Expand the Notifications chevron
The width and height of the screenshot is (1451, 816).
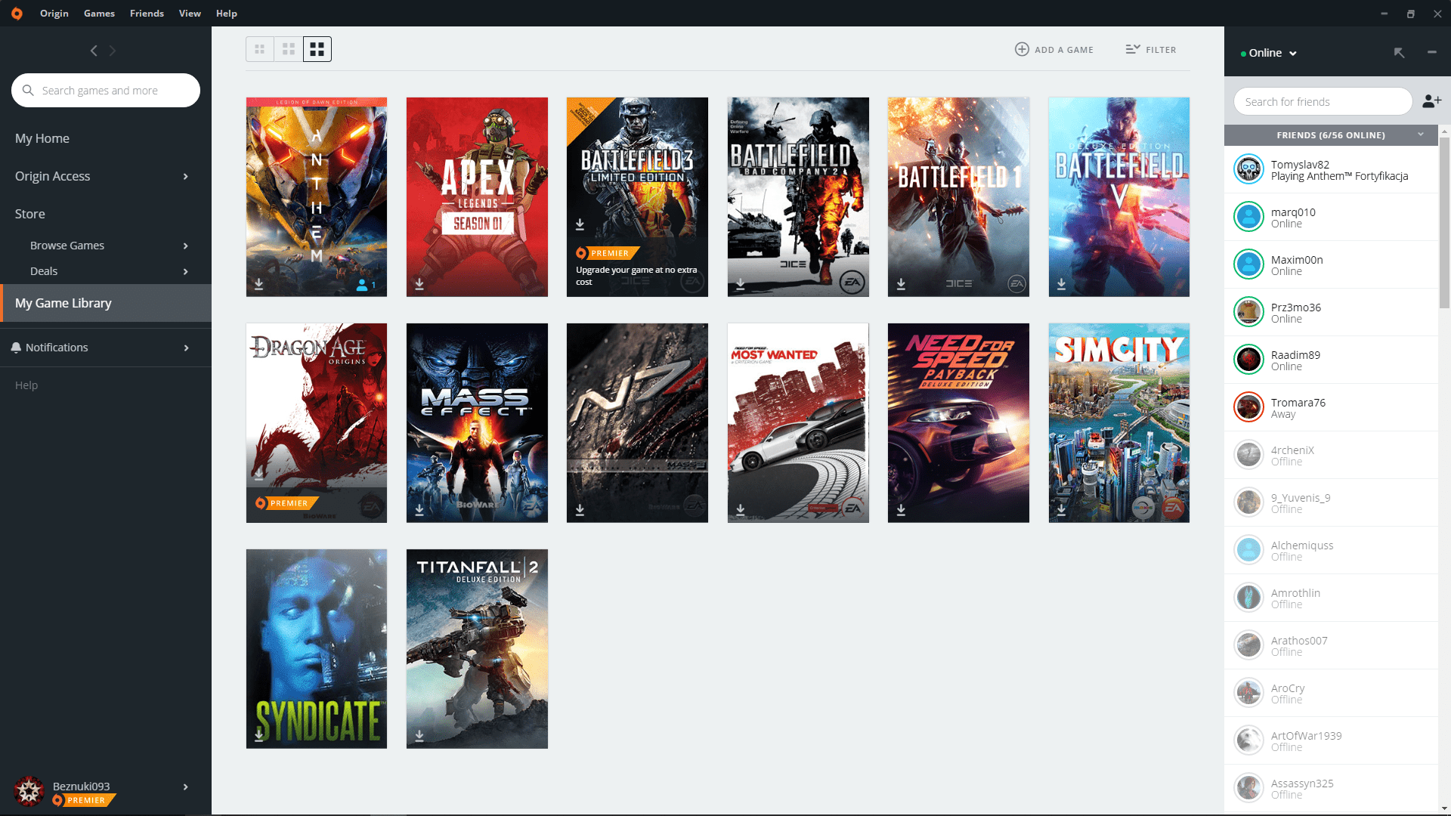point(185,348)
